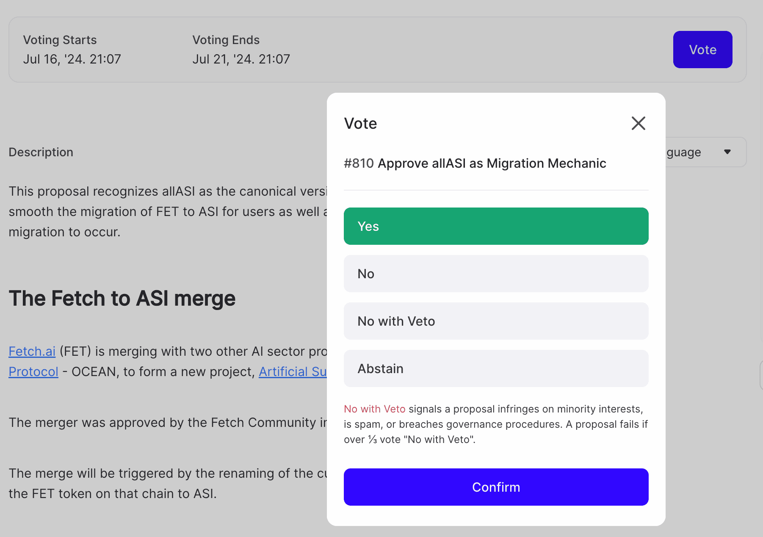Click the proposal title #810 Approve allASI

click(x=474, y=163)
